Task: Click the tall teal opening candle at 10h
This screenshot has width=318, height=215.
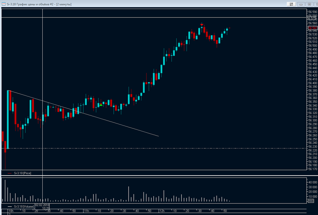Action: click(8, 119)
